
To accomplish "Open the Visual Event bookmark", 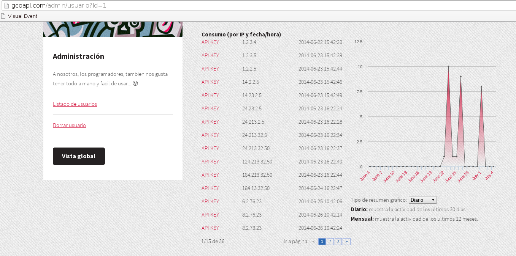I will [x=19, y=16].
